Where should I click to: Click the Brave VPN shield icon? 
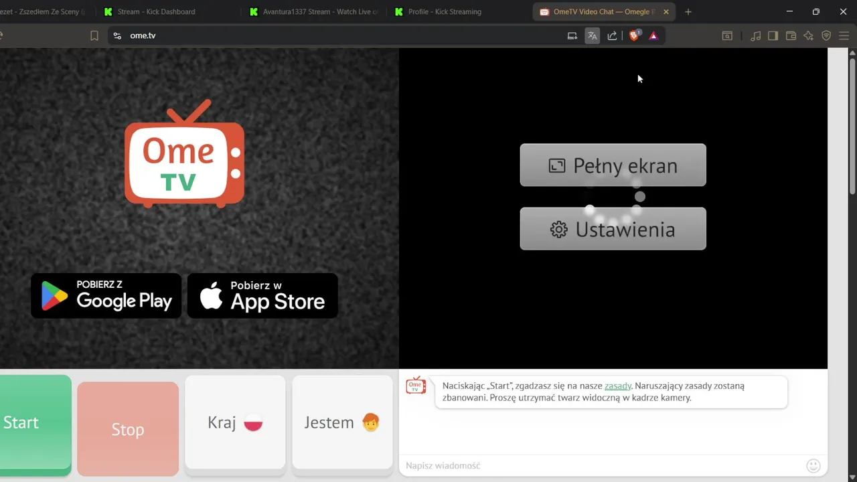click(x=826, y=36)
